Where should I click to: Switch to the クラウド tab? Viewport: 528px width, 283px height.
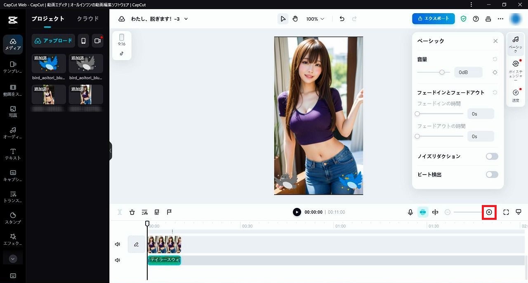coord(88,19)
